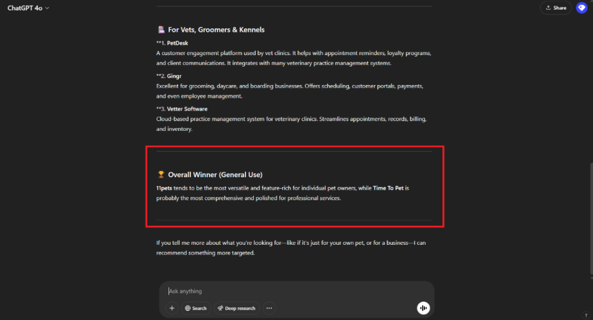Click the globe icon in Search button

click(188, 308)
